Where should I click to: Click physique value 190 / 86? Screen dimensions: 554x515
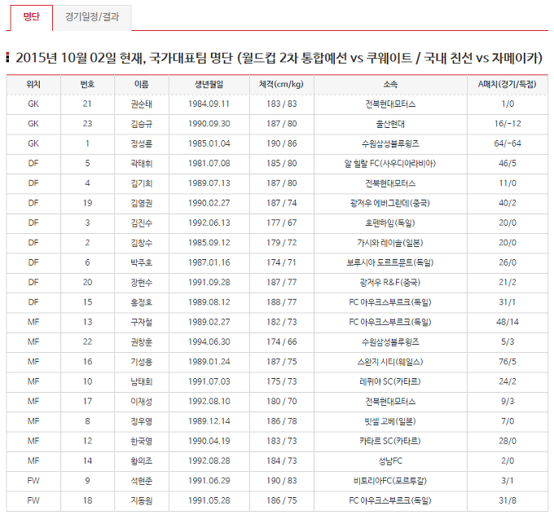click(282, 143)
